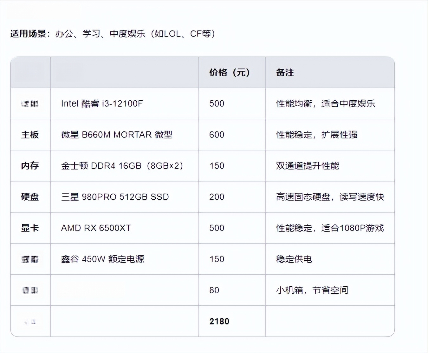Select 金士顿 DDR4 16GB cell

pyautogui.click(x=122, y=166)
